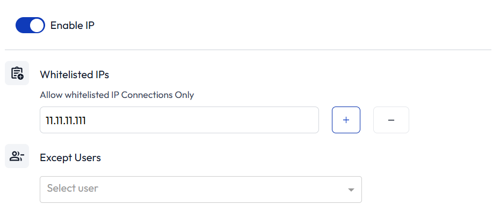Add another IP with the plus icon

pos(346,120)
